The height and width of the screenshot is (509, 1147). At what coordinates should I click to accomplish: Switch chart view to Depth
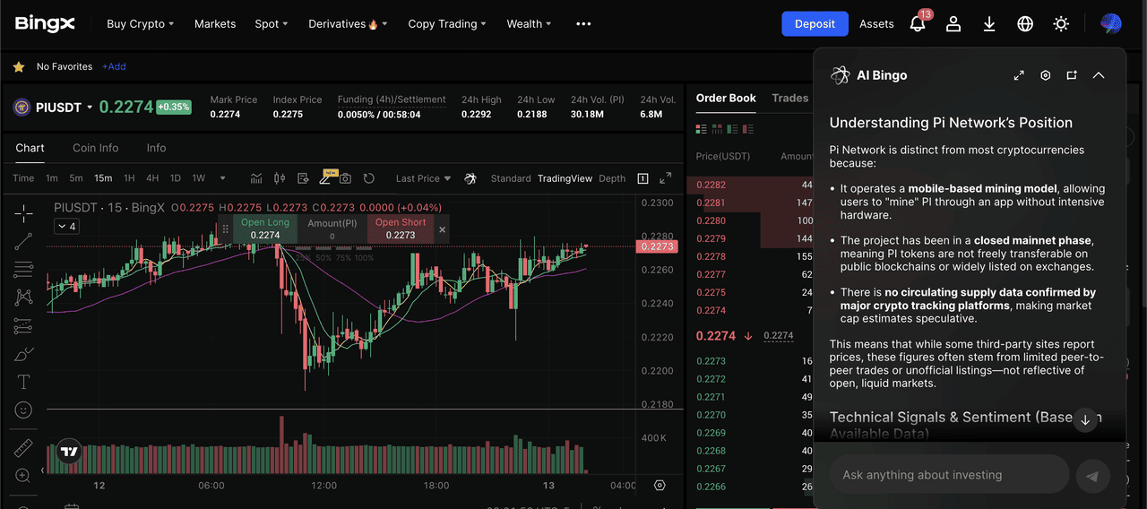pyautogui.click(x=612, y=178)
